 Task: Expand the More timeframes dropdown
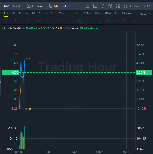[x=127, y=13]
